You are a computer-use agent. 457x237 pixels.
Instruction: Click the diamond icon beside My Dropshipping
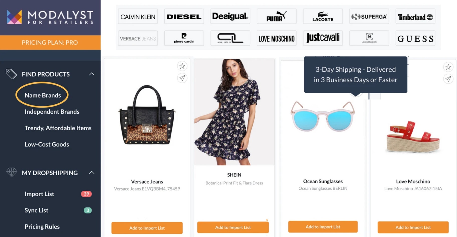tap(11, 172)
